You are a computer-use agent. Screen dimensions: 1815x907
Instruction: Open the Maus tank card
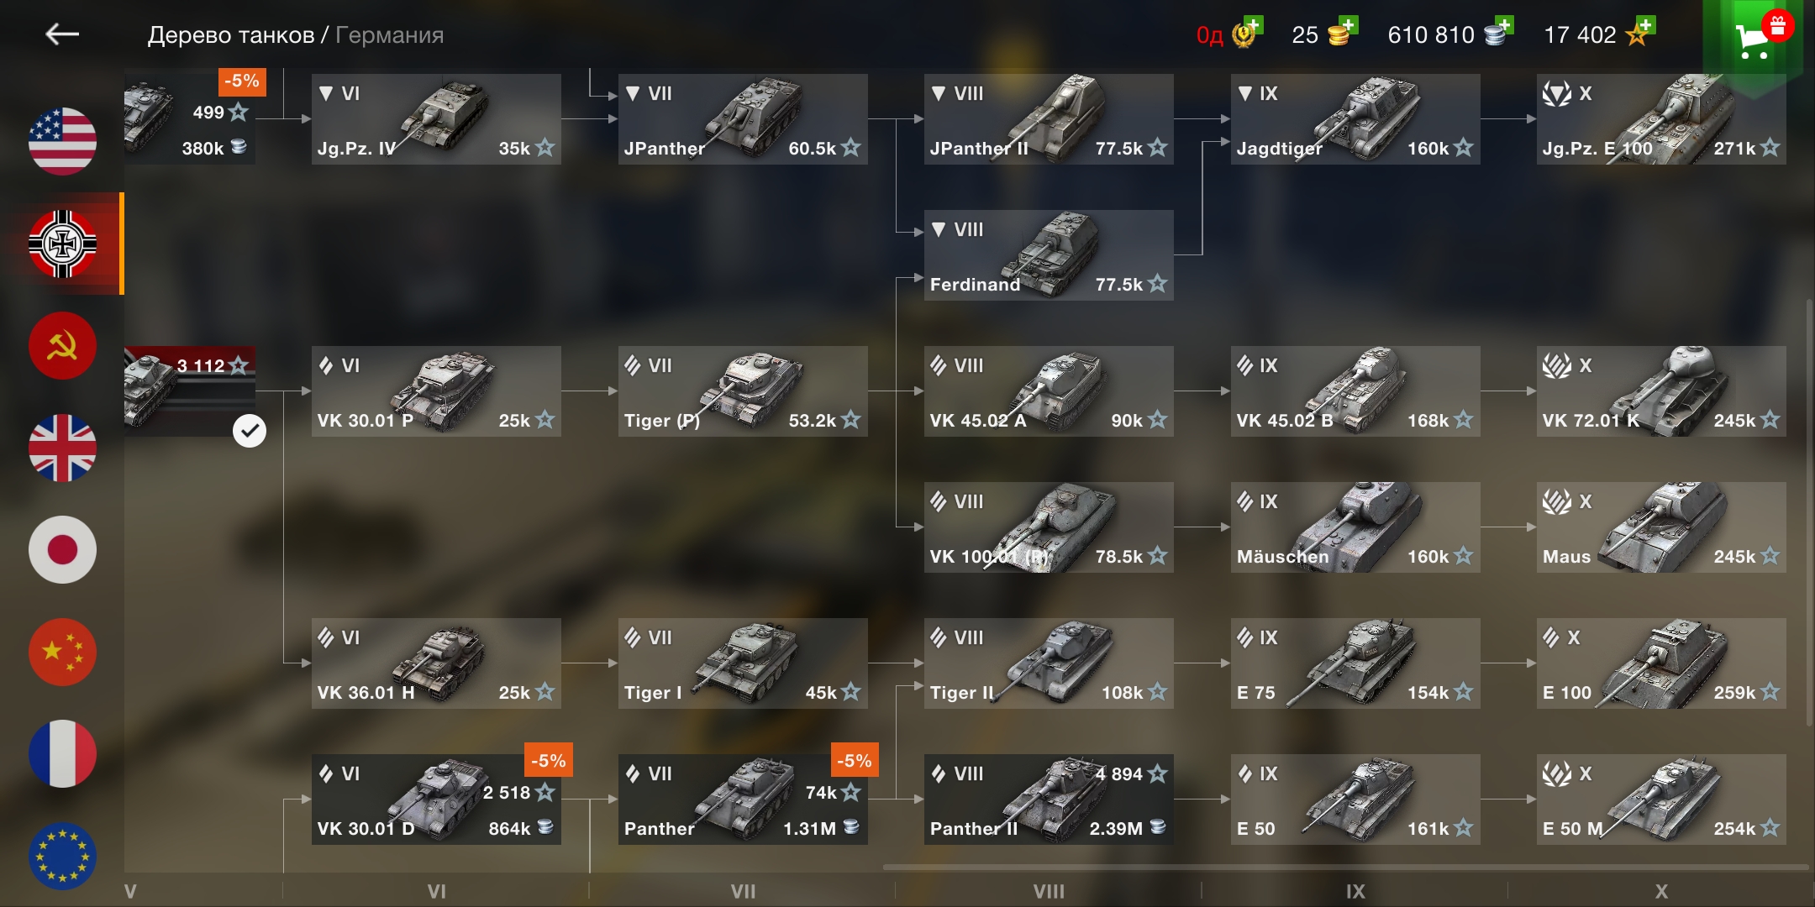(x=1661, y=527)
